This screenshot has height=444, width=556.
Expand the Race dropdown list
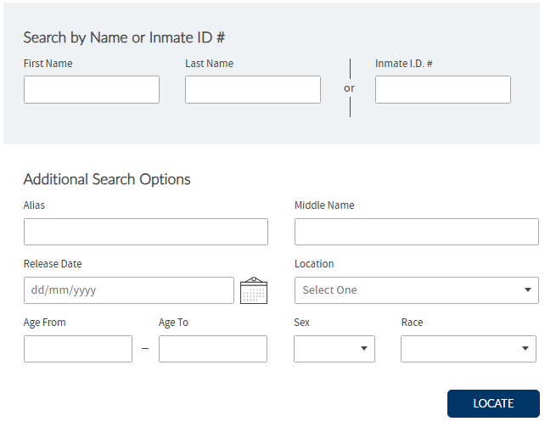point(468,349)
